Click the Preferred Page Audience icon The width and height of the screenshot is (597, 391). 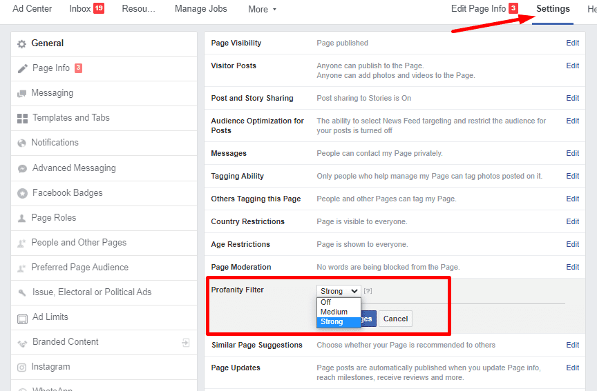pyautogui.click(x=21, y=268)
